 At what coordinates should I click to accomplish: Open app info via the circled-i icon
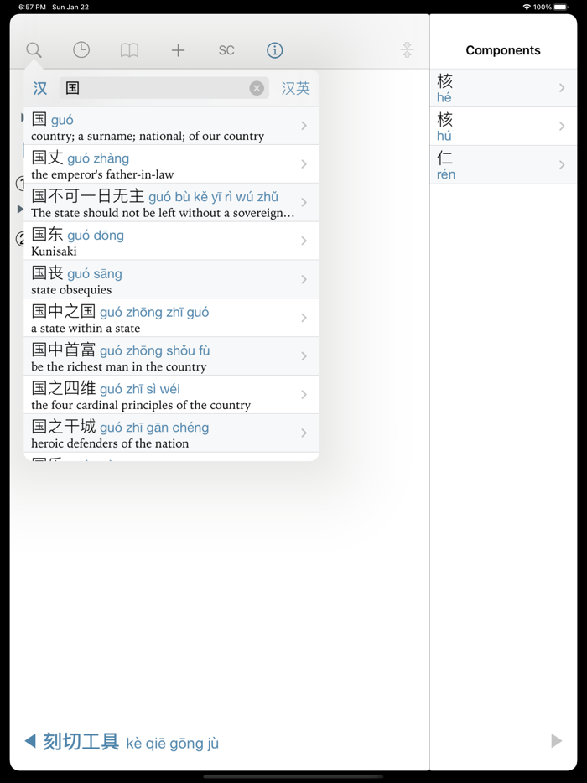(274, 50)
